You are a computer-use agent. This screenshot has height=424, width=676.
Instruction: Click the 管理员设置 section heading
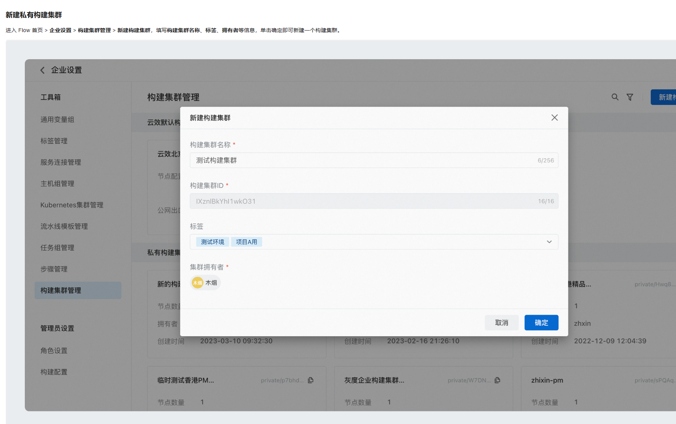click(57, 329)
